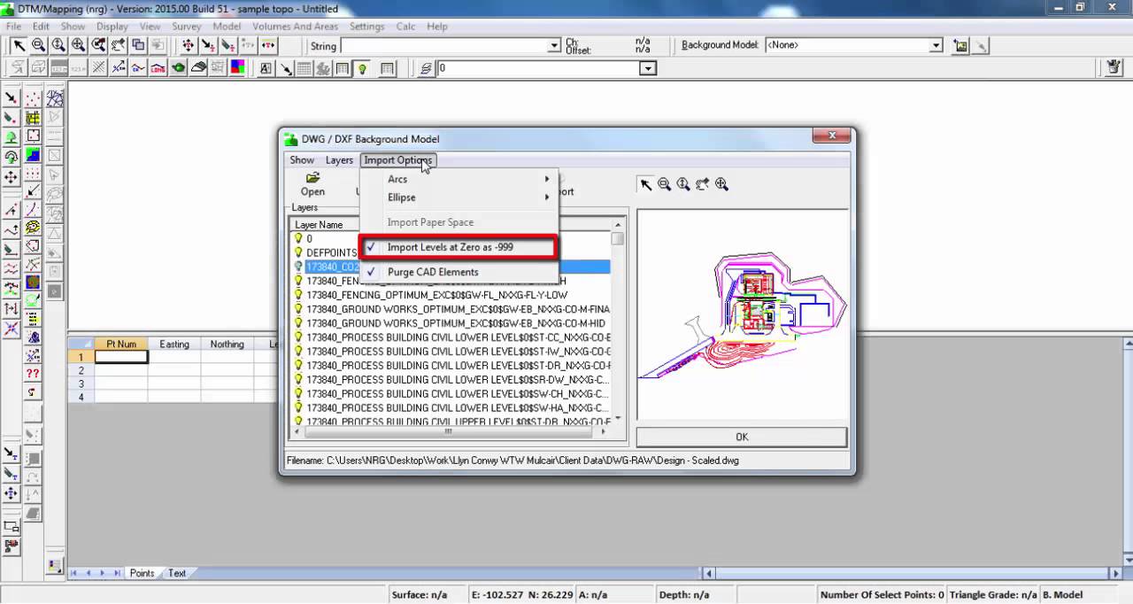This screenshot has height=604, width=1133.
Task: Open the Calc menu
Action: [x=405, y=27]
